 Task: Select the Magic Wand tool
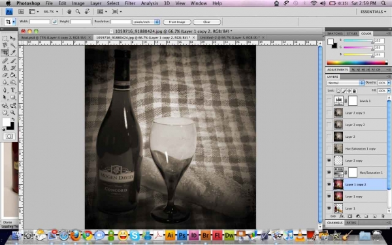click(13, 45)
